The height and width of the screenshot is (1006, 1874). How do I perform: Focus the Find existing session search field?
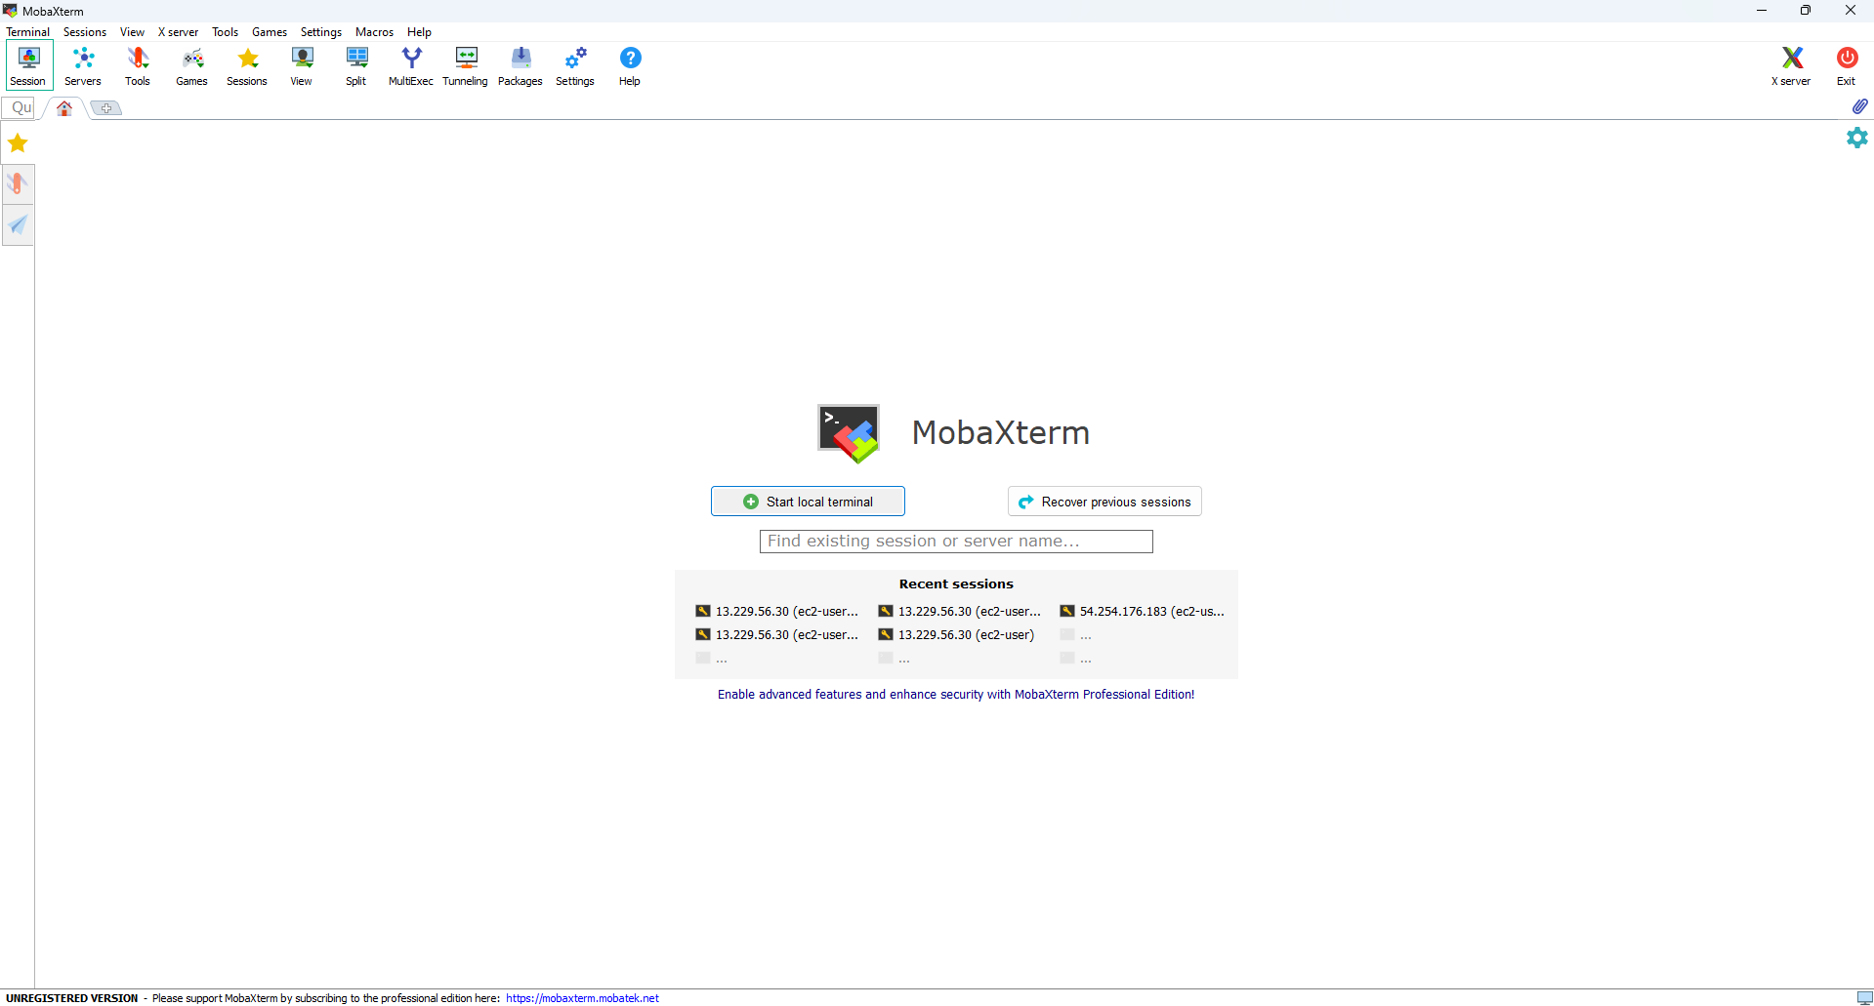[956, 542]
